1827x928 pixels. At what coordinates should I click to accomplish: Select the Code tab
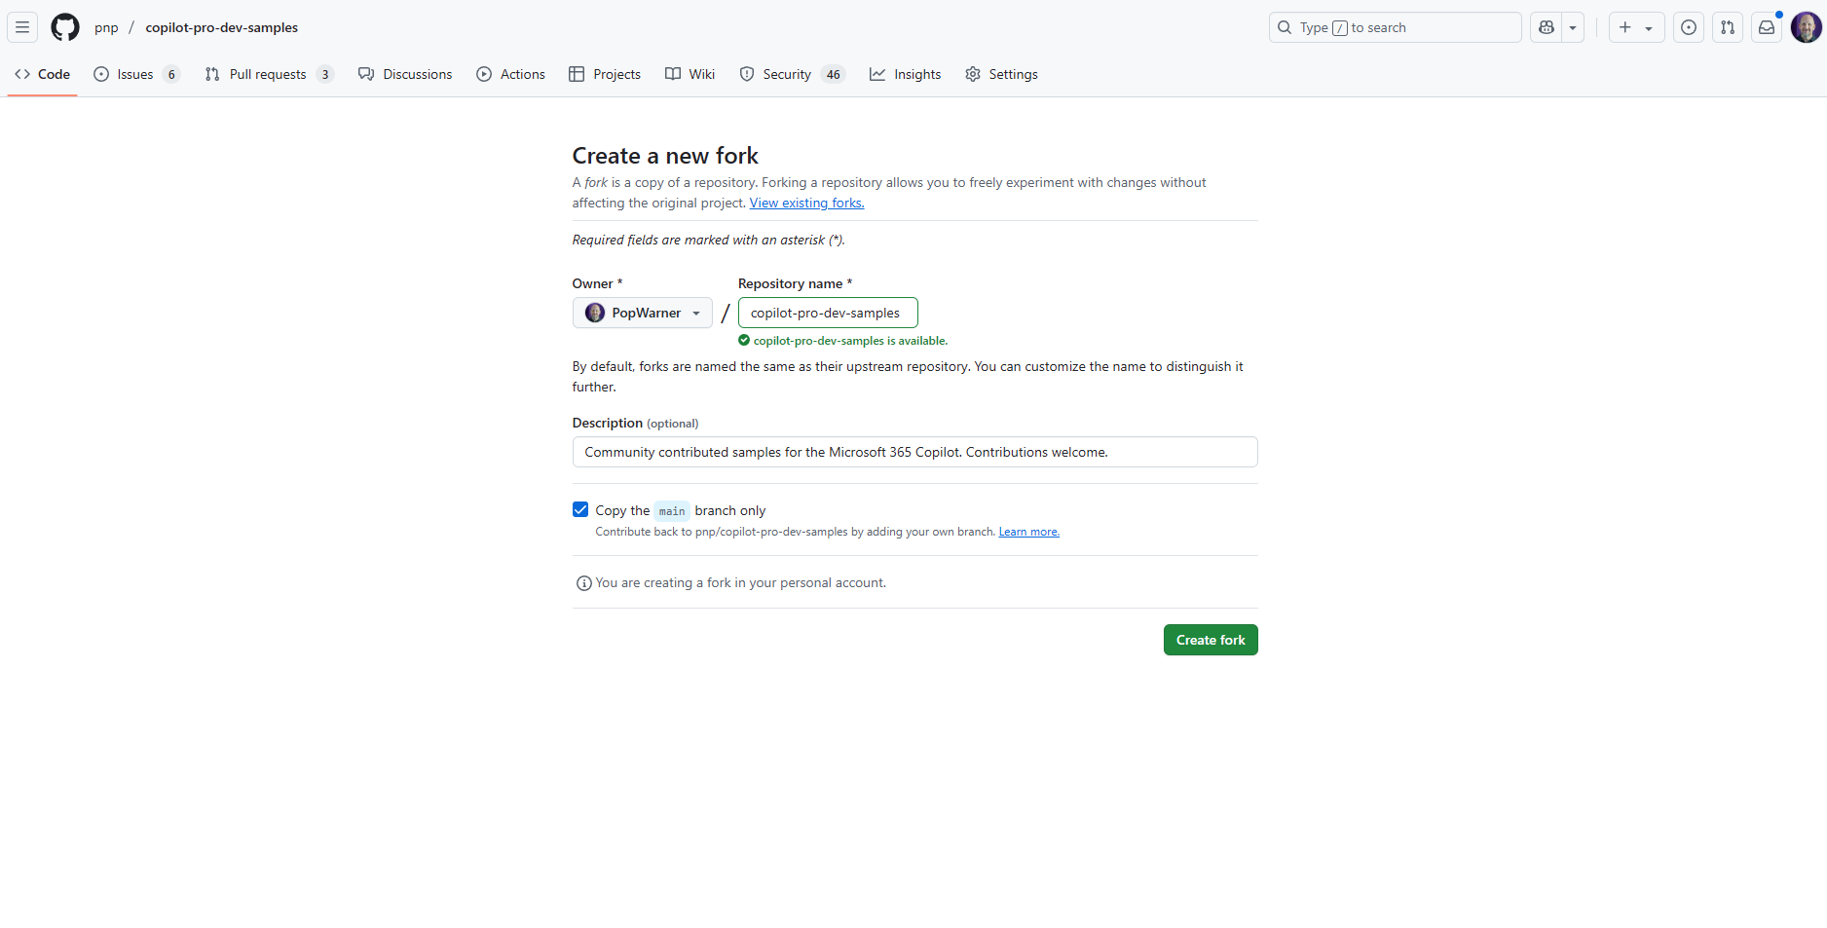[42, 74]
